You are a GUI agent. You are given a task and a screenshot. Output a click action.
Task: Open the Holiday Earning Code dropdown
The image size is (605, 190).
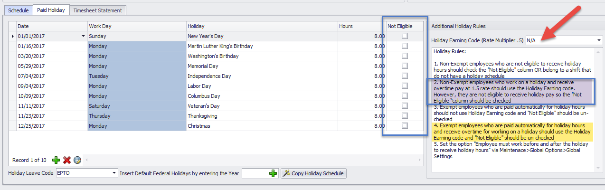598,40
